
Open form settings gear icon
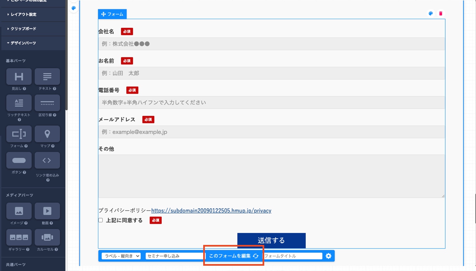point(328,256)
